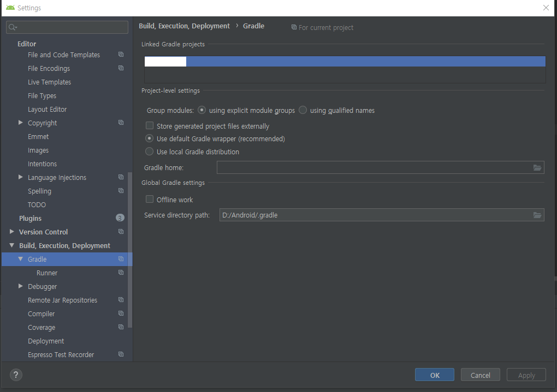Viewport: 557px width, 392px height.
Task: Open Live Templates settings
Action: 49,82
